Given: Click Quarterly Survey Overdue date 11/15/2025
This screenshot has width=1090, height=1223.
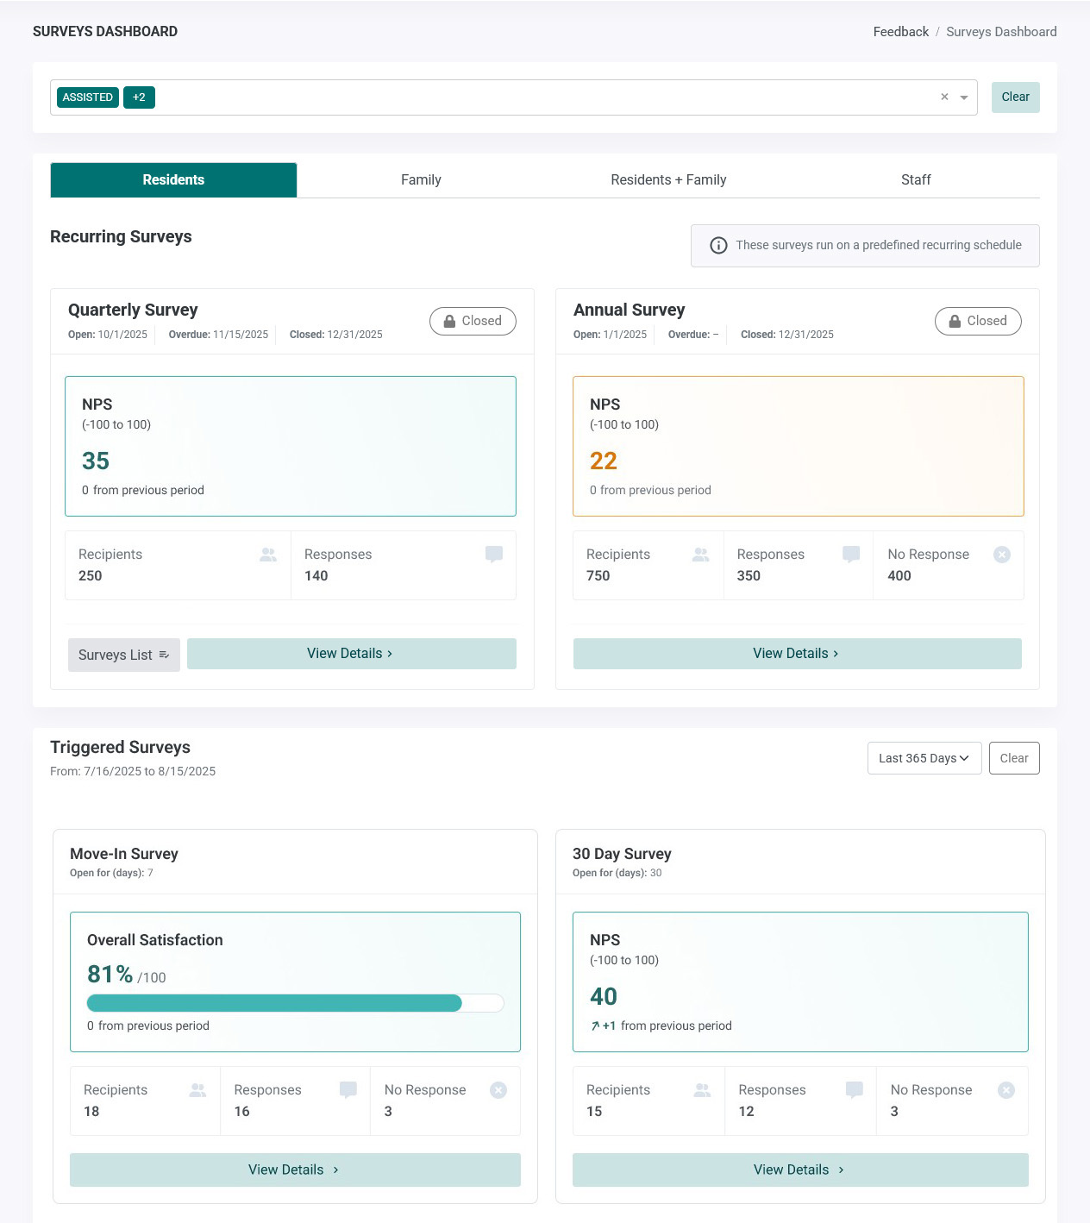Looking at the screenshot, I should tap(241, 335).
